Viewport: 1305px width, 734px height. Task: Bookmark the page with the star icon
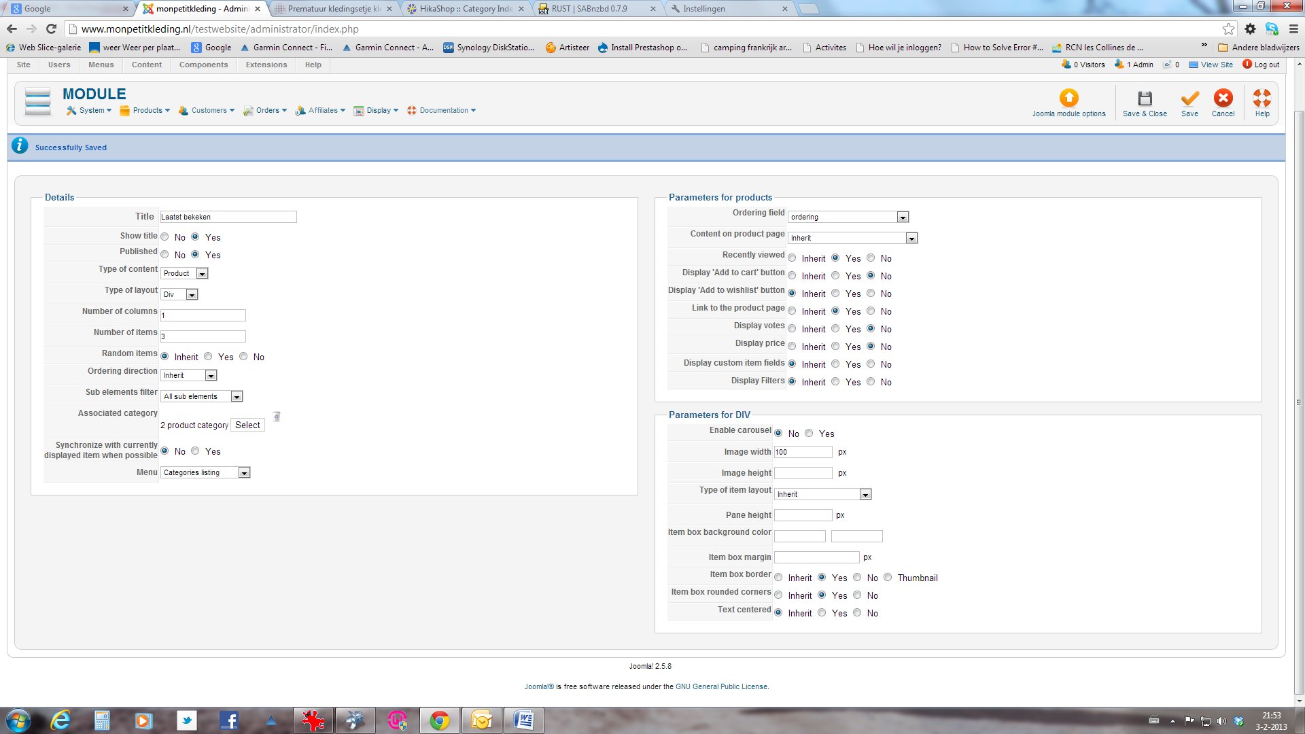[x=1228, y=29]
